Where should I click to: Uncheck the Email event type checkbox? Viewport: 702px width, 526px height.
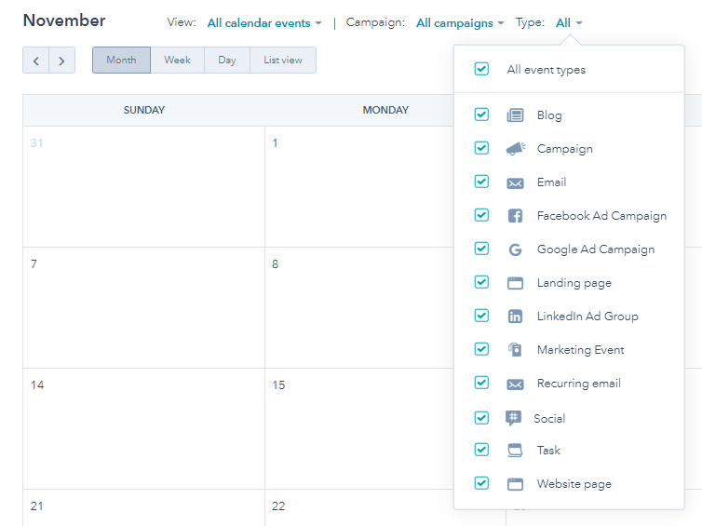[x=481, y=182]
